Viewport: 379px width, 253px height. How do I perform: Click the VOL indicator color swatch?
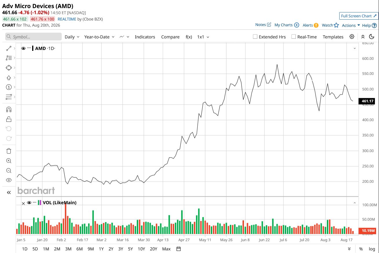(x=40, y=202)
